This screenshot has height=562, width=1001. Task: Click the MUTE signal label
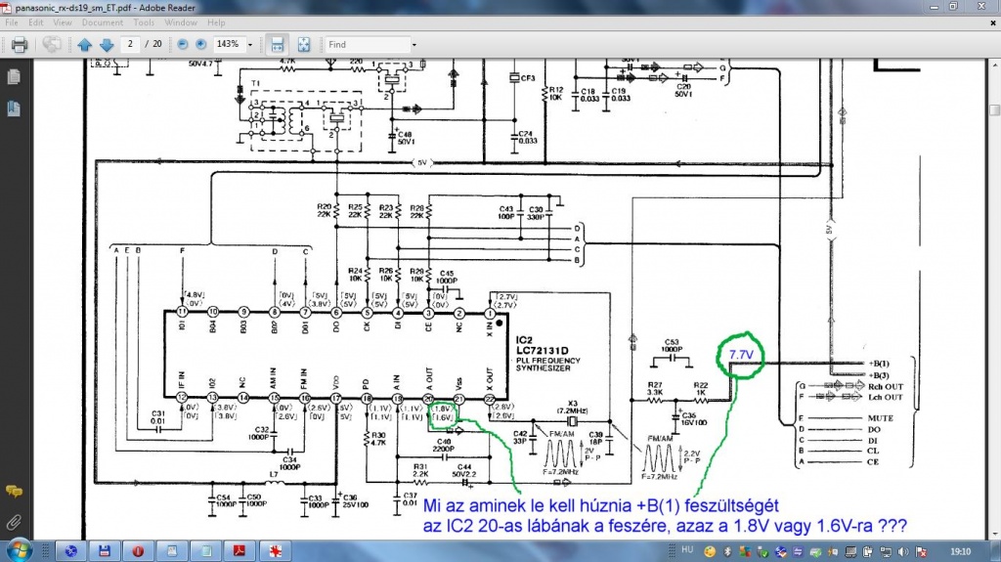[881, 418]
